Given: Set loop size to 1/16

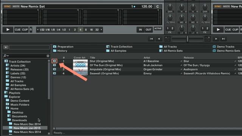Looking at the screenshot, I should 48,30.
